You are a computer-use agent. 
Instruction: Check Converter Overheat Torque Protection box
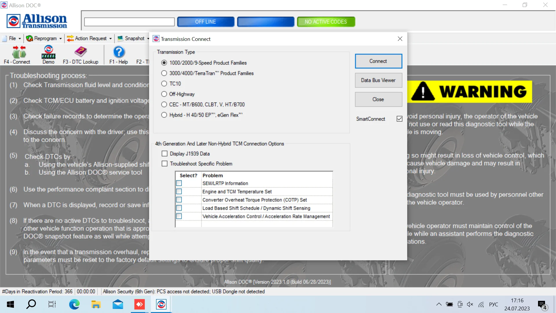tap(179, 200)
